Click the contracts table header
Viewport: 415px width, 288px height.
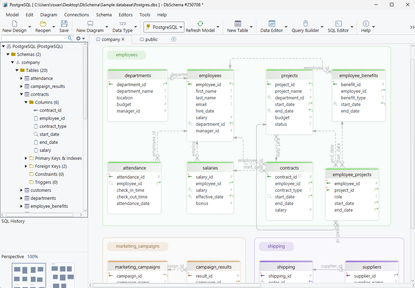click(x=289, y=168)
